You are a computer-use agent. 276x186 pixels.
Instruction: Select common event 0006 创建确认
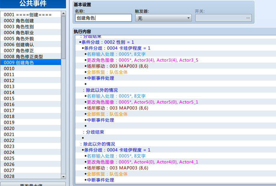[x=31, y=44]
